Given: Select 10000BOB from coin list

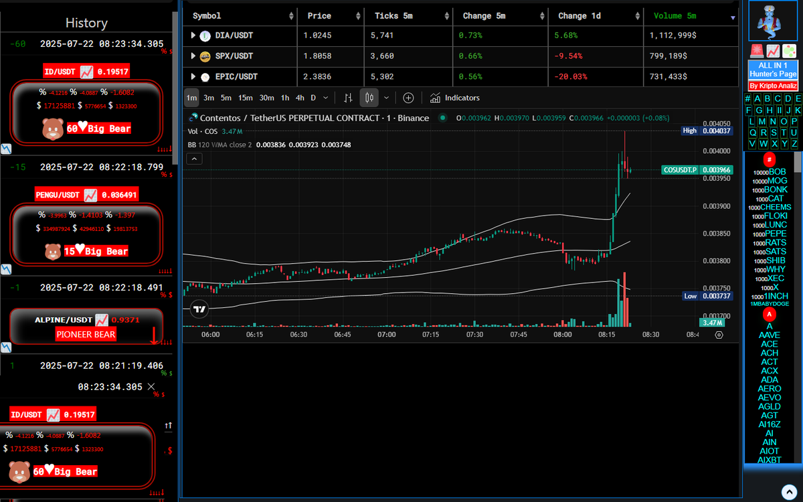Looking at the screenshot, I should (769, 172).
